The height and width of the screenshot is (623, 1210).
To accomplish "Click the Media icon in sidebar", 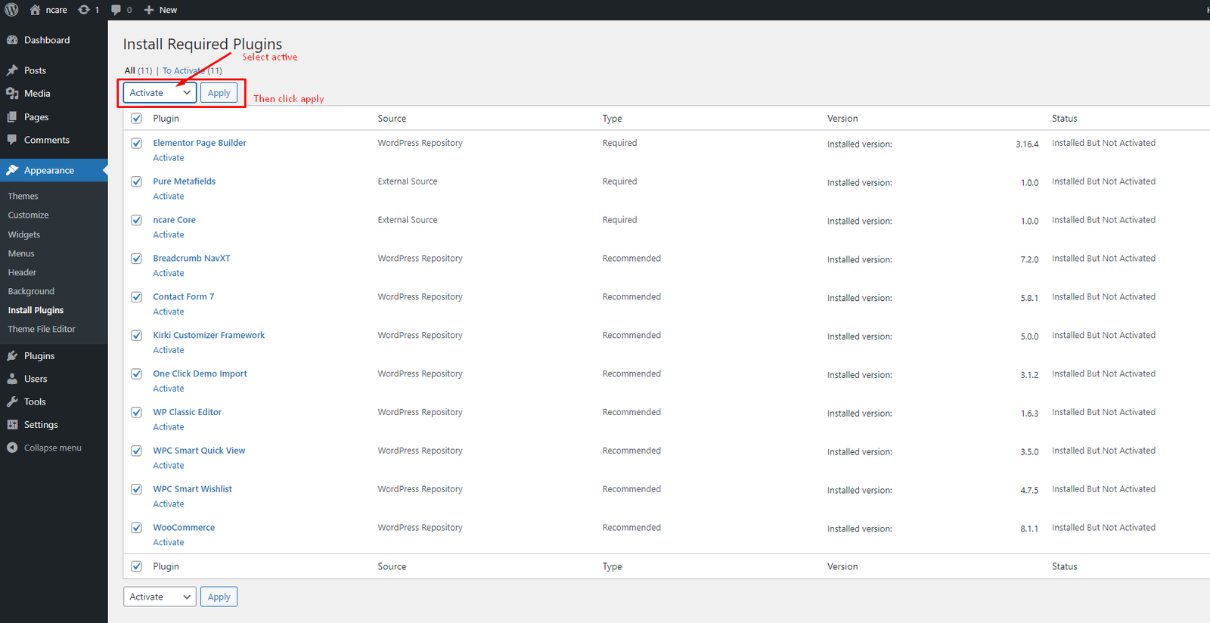I will click(12, 93).
